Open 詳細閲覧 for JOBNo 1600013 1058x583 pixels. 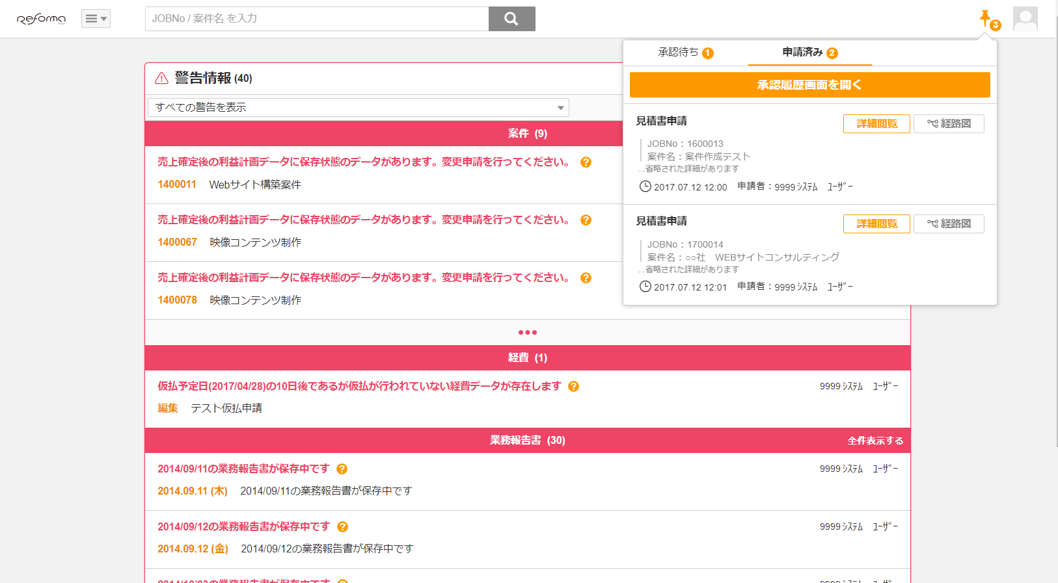tap(876, 123)
